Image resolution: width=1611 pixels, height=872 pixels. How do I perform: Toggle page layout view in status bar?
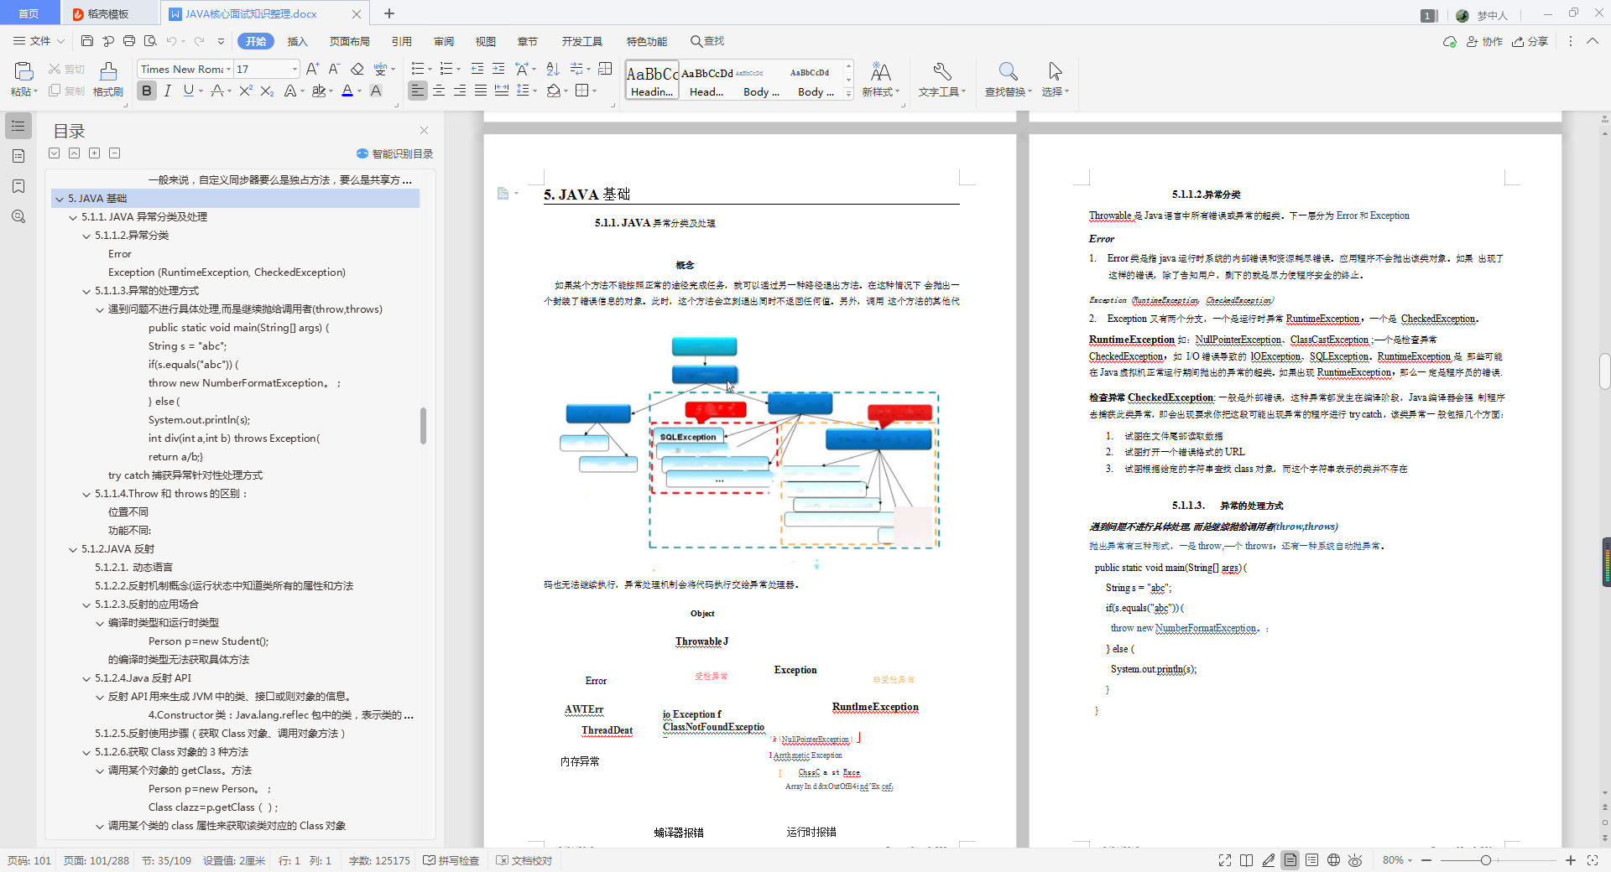[1290, 860]
